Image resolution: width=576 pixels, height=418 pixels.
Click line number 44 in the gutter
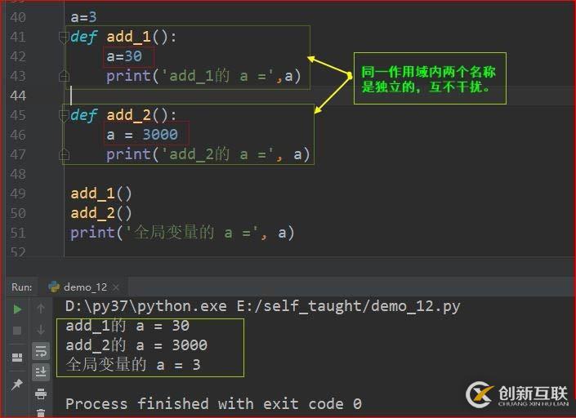pos(18,96)
